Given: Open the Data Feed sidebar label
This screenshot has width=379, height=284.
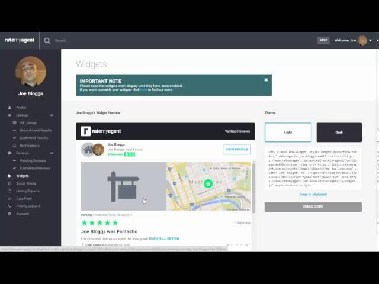Looking at the screenshot, I should coord(24,199).
